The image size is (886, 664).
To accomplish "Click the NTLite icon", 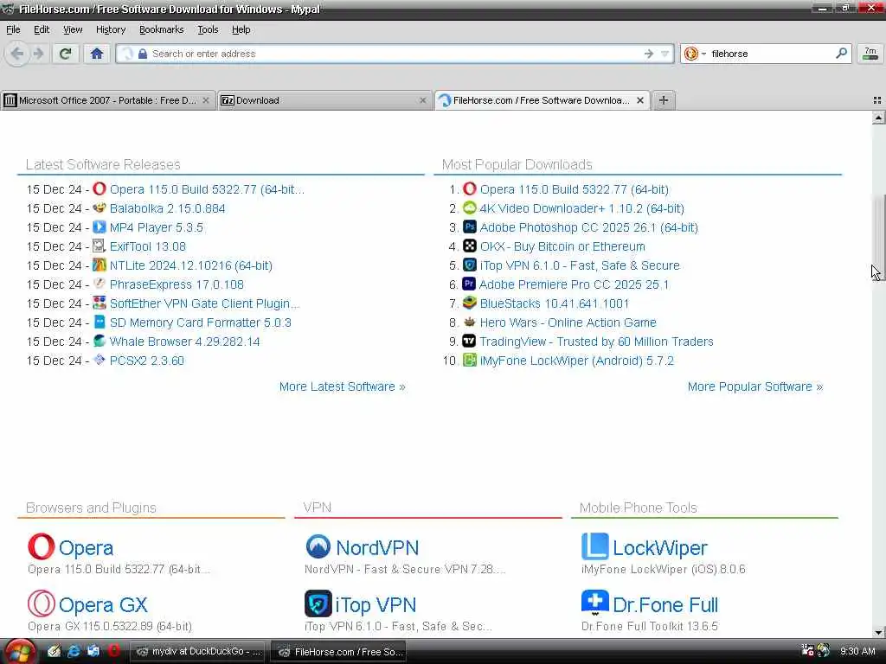I will point(100,265).
